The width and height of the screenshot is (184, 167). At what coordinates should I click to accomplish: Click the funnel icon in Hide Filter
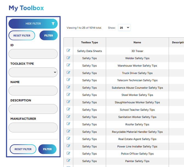point(53,24)
